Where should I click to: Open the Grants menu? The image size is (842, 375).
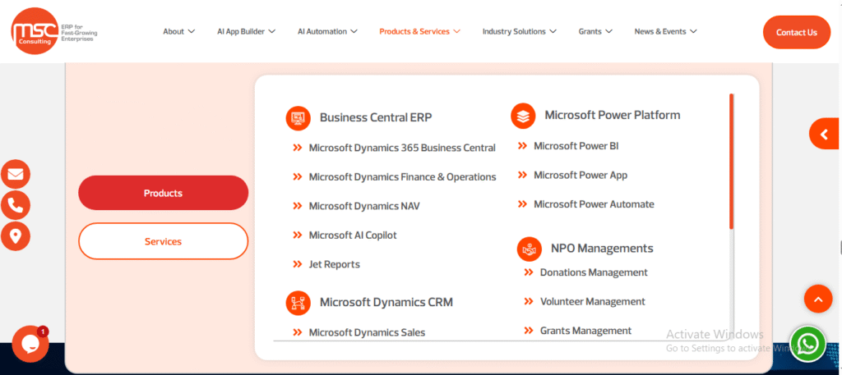tap(595, 32)
